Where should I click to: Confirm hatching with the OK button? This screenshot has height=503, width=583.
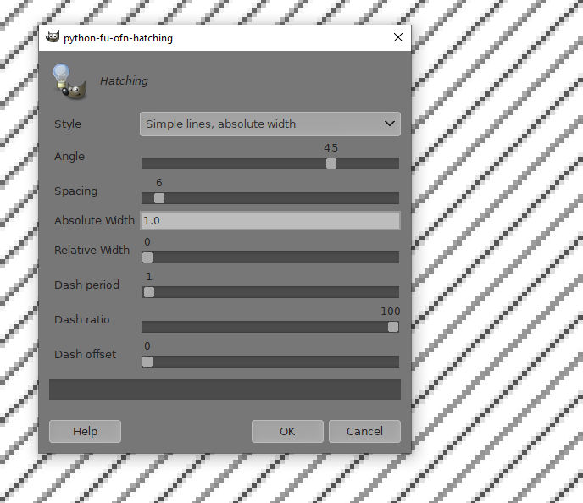287,431
